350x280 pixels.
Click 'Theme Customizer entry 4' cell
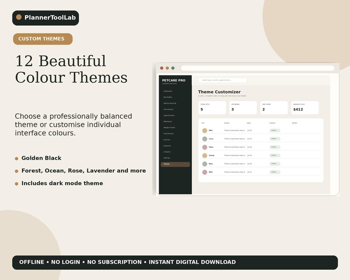pyautogui.click(x=235, y=155)
